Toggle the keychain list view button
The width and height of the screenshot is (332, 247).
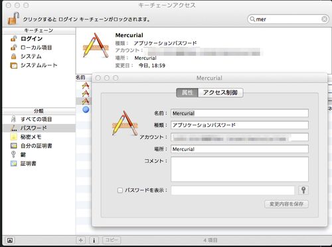point(10,240)
